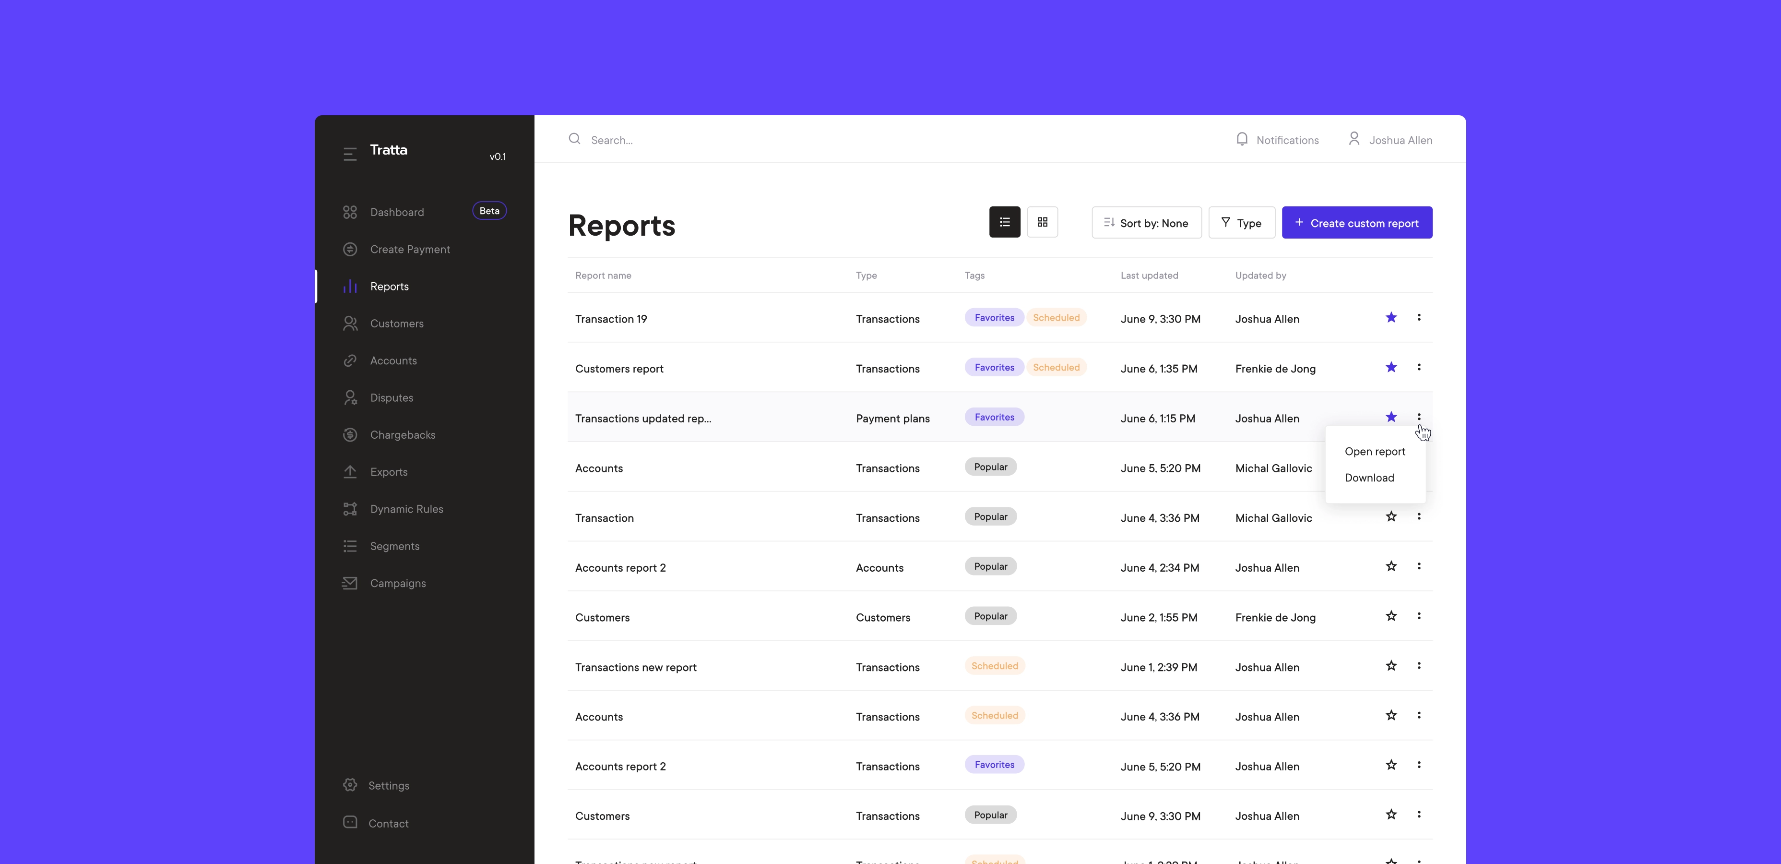The image size is (1781, 864).
Task: Open the Sort by: None dropdown
Action: point(1146,223)
